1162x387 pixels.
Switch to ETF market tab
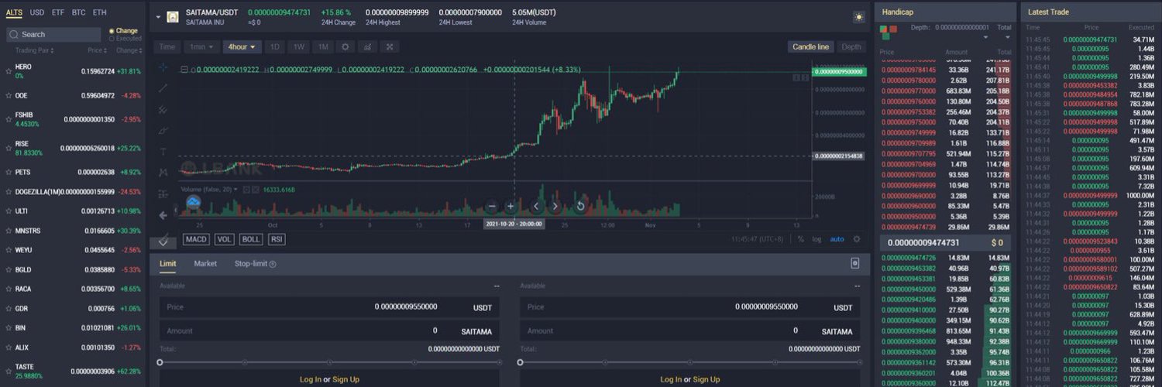coord(58,12)
